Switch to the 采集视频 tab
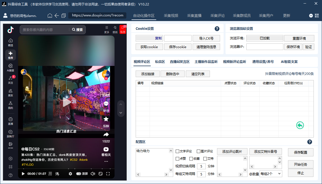Viewport: 322px width, 184px height. coord(171,16)
